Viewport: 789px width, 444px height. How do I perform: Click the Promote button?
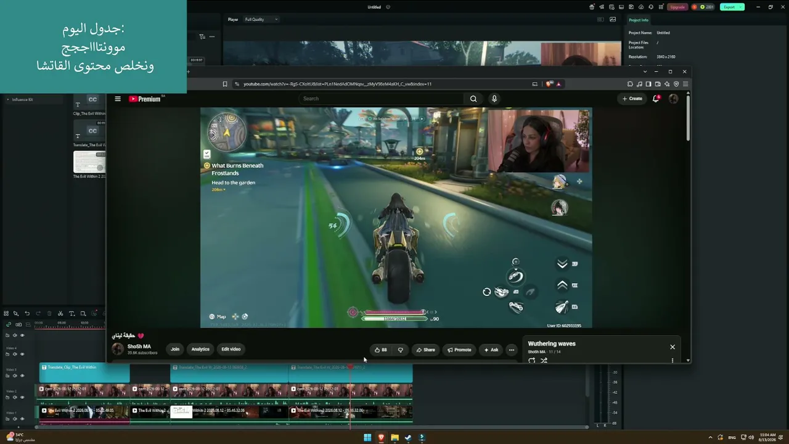pos(459,350)
